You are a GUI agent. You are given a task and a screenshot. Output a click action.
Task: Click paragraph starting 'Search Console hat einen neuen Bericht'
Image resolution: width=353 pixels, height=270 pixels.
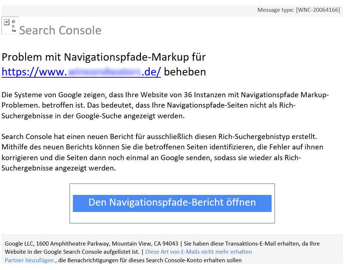coord(162,152)
